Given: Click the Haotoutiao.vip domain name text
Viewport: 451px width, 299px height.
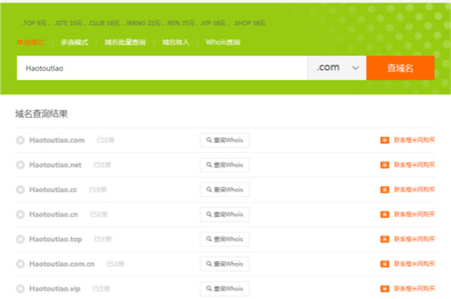Looking at the screenshot, I should pyautogui.click(x=55, y=288).
